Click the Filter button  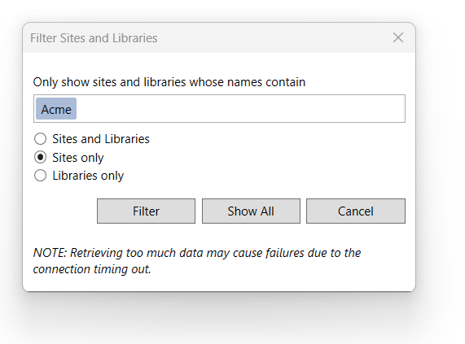(x=146, y=211)
